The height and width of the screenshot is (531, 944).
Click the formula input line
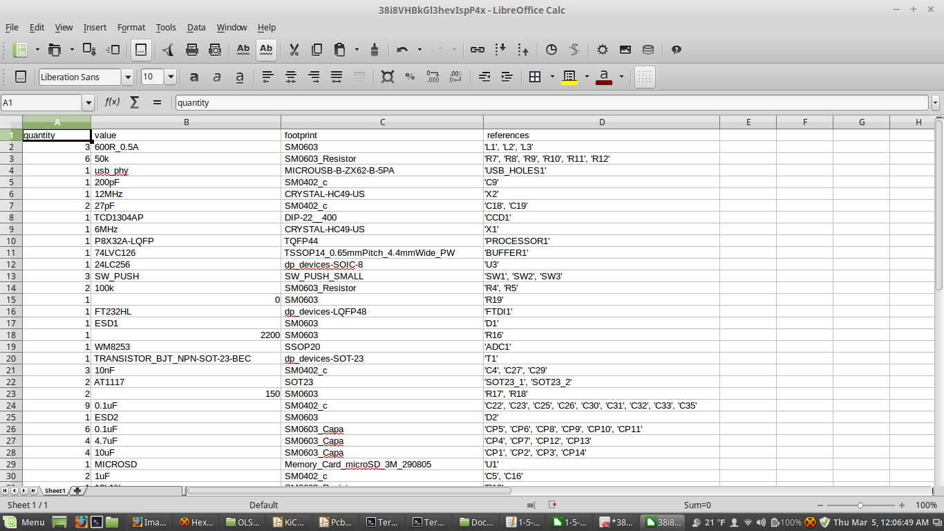pyautogui.click(x=551, y=102)
